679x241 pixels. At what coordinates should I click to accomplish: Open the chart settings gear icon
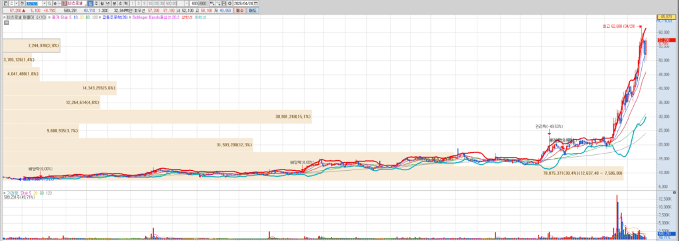(229, 3)
